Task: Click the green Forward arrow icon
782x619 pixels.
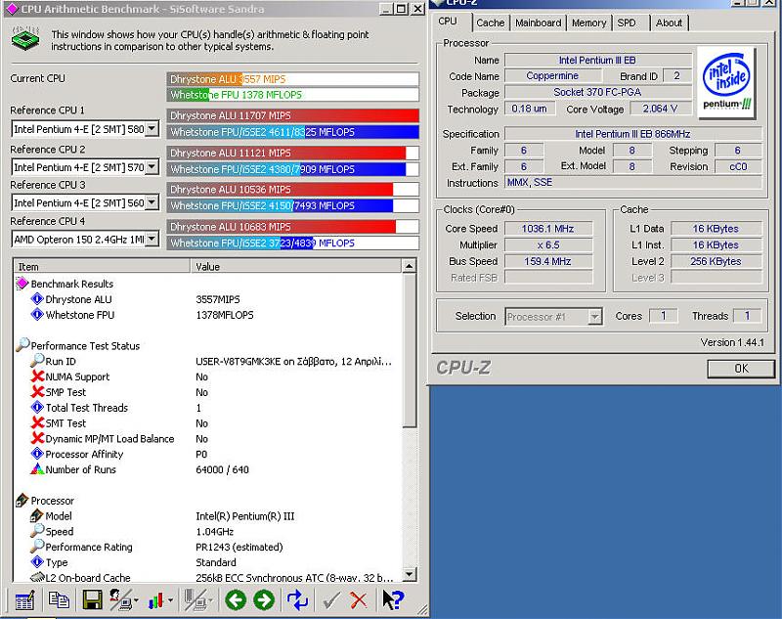Action: [264, 600]
